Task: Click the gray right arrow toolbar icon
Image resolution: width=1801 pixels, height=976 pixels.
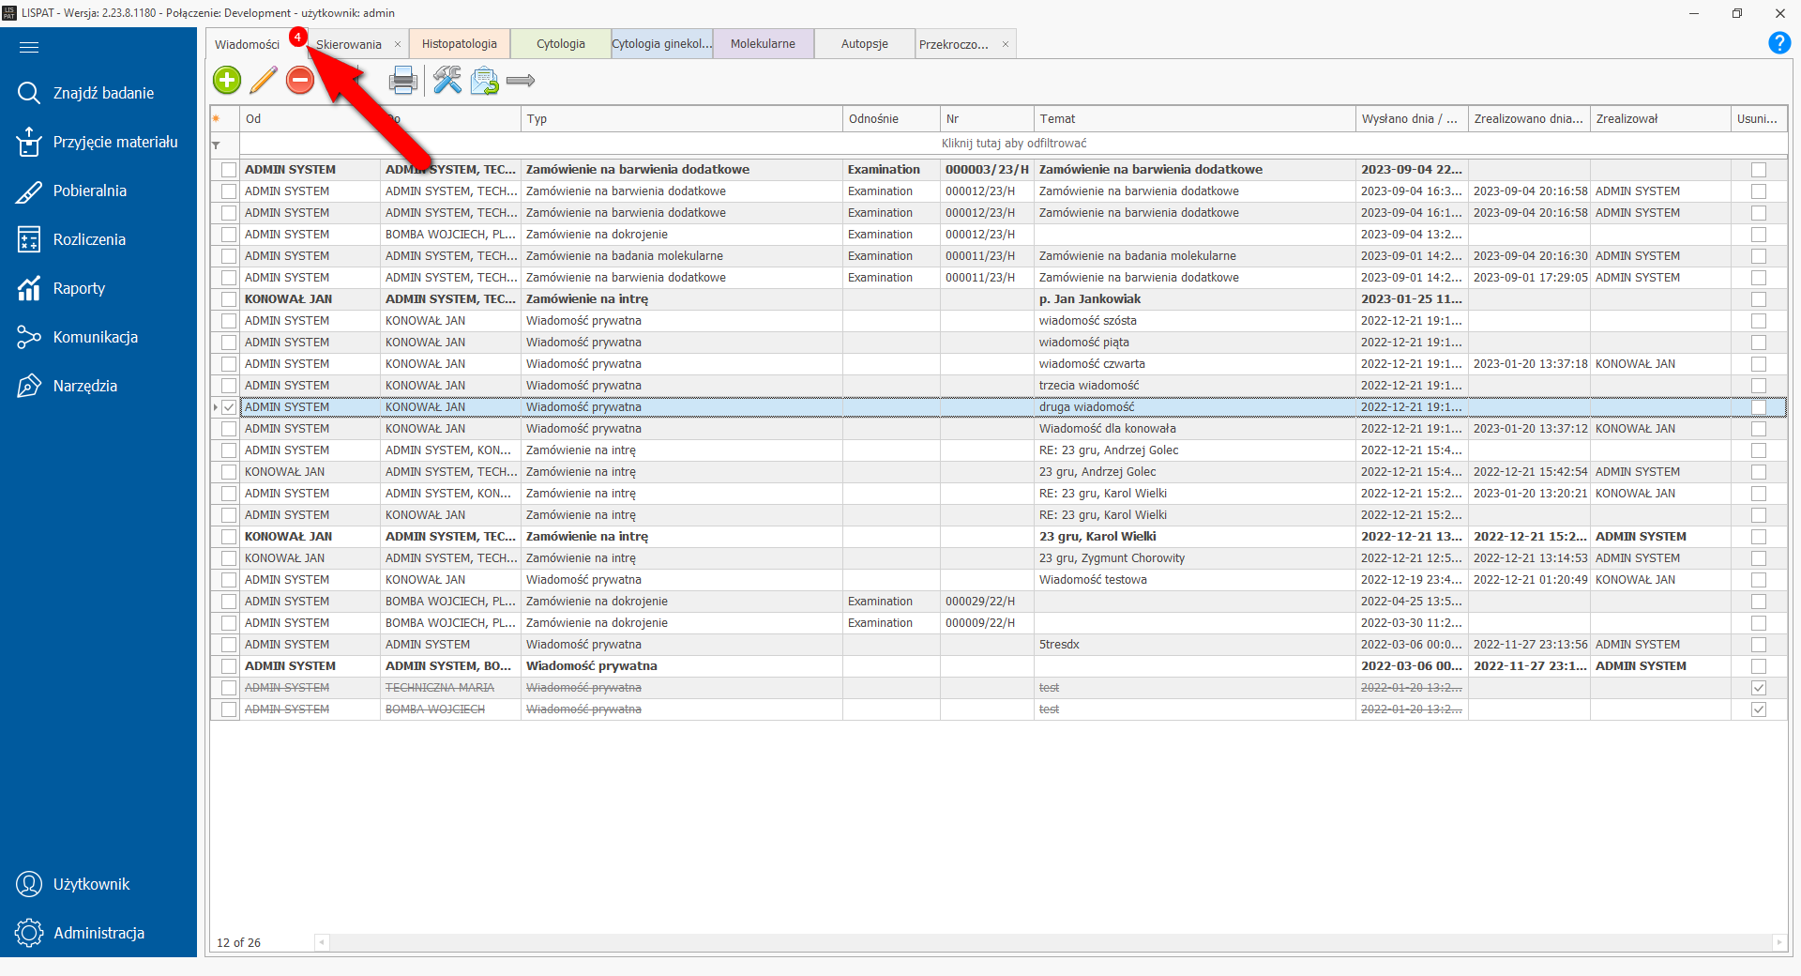Action: (x=521, y=81)
